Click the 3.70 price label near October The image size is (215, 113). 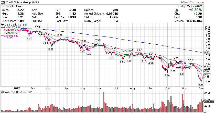[x=167, y=75]
